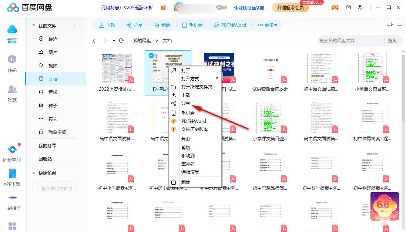Open the 同步空间 sync space icon

12,149
